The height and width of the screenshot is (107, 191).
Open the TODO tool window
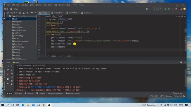coord(18,93)
